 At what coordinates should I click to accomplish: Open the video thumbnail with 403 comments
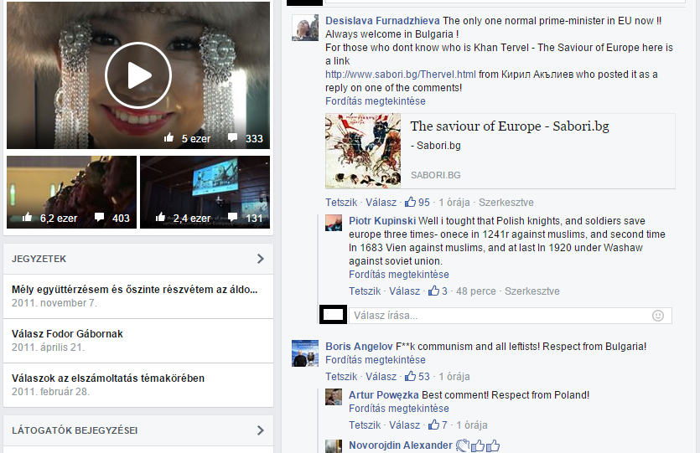coord(71,192)
